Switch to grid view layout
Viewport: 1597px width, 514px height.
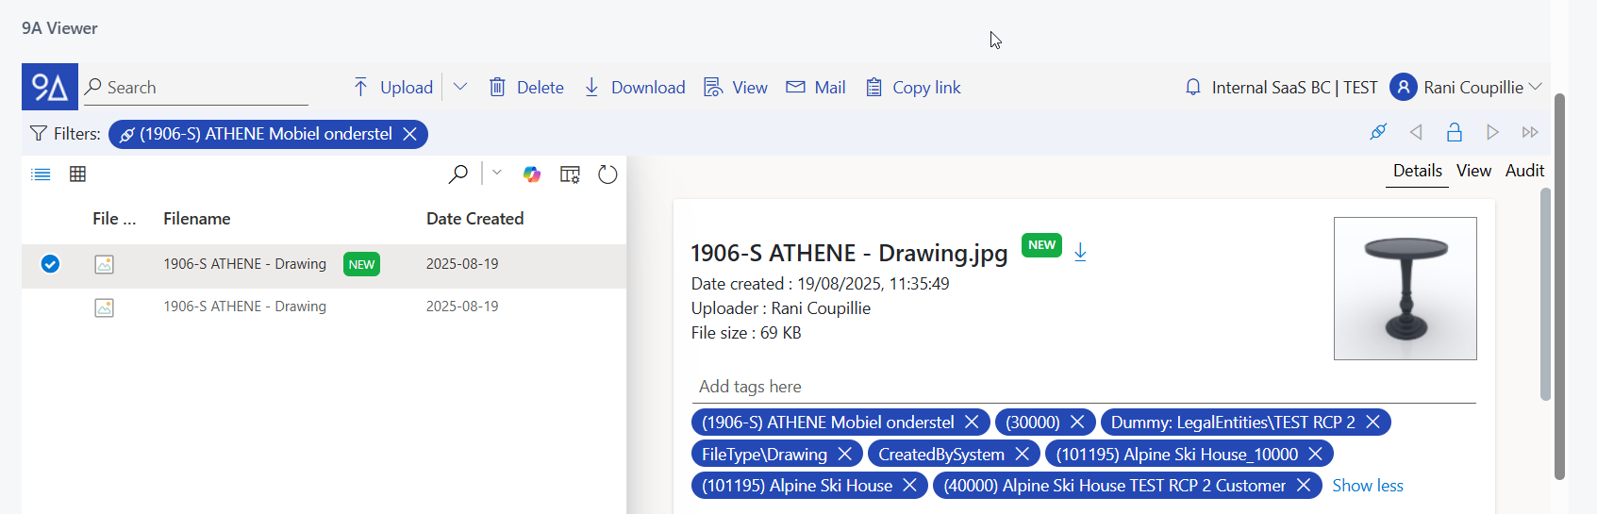click(x=78, y=174)
